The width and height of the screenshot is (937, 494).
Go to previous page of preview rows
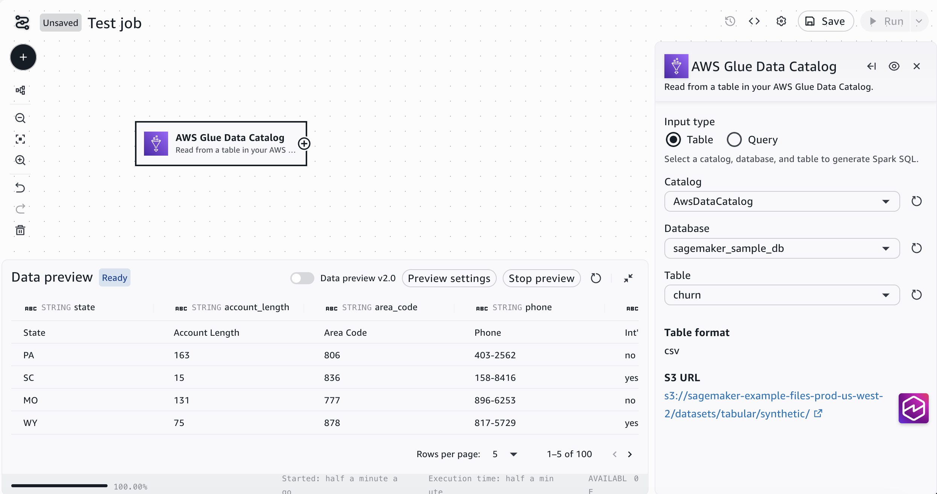(615, 454)
